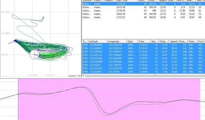Click the Total ... column header
The width and height of the screenshot is (205, 120).
click(192, 41)
